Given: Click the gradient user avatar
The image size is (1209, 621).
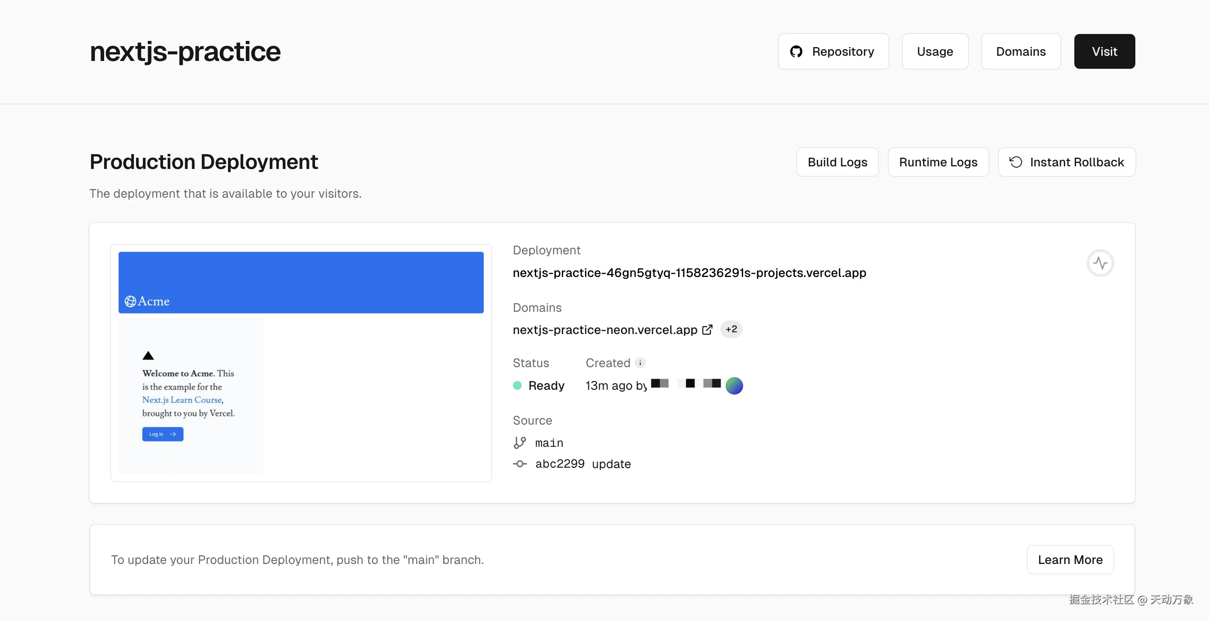Looking at the screenshot, I should (x=734, y=385).
